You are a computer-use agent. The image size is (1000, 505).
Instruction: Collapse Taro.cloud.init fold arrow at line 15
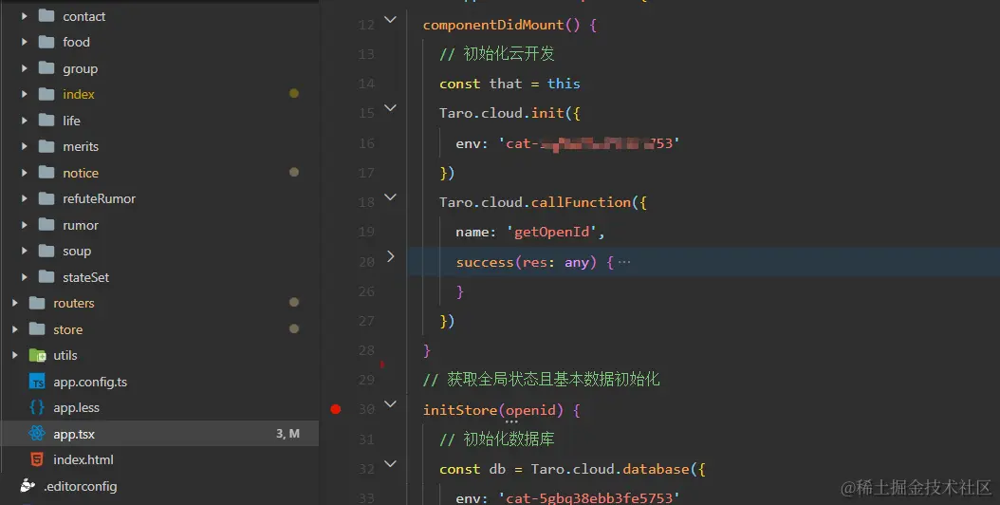pos(390,108)
